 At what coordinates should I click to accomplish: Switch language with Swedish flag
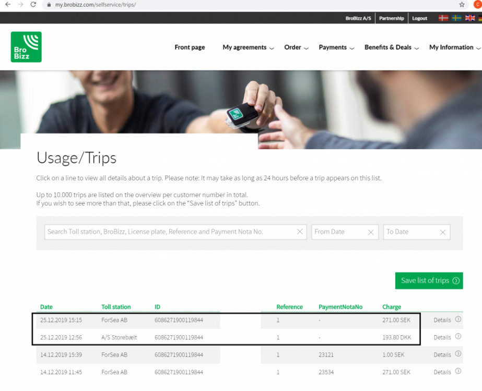point(456,18)
